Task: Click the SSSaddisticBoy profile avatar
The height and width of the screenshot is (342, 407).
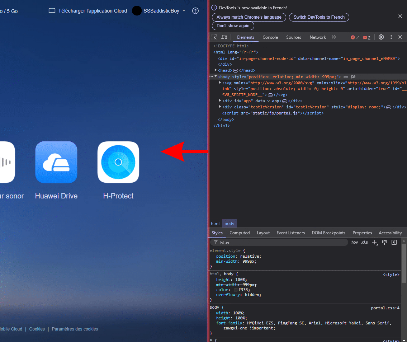Action: (137, 11)
